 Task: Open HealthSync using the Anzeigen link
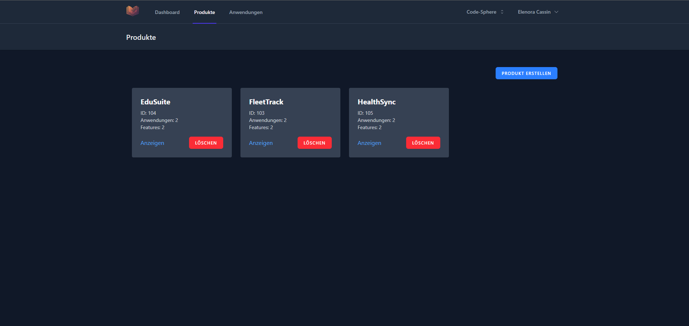[x=369, y=143]
